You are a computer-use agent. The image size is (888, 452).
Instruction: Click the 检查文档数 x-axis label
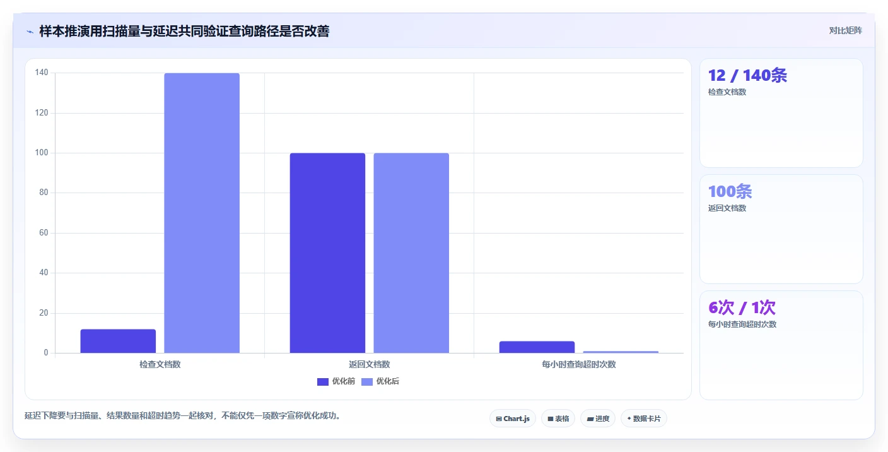click(x=160, y=364)
